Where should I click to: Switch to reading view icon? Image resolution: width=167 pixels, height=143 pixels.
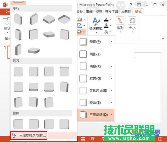click(x=93, y=139)
